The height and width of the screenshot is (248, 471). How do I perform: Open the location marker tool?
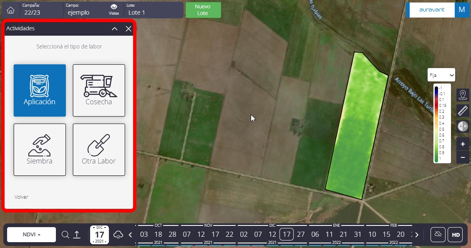tap(463, 95)
